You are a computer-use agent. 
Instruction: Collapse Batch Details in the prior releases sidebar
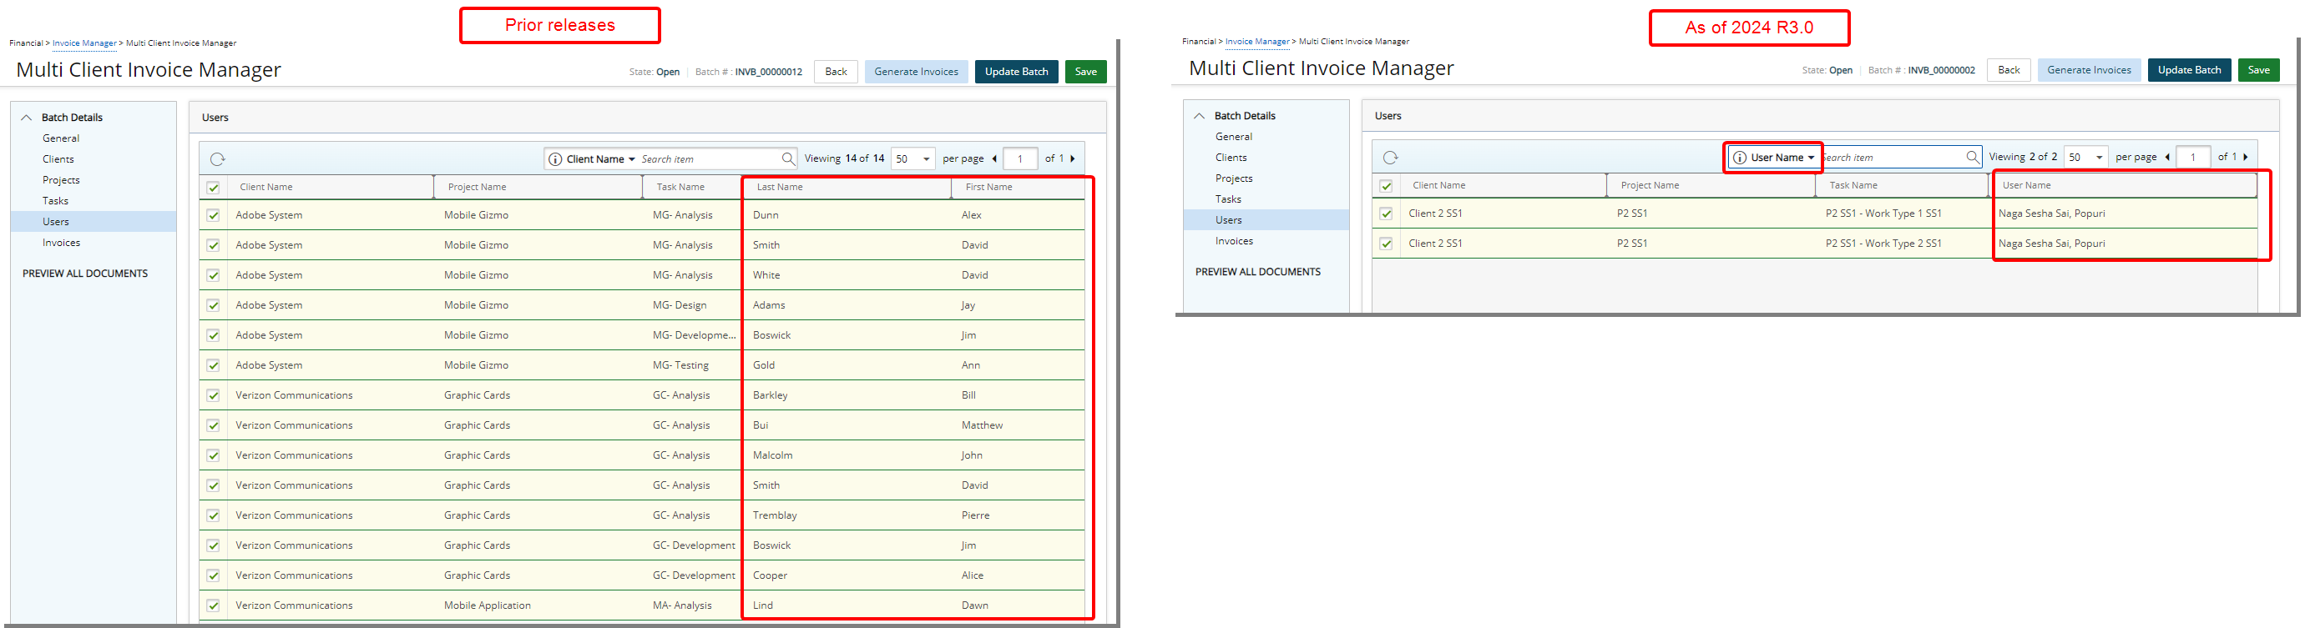point(26,118)
